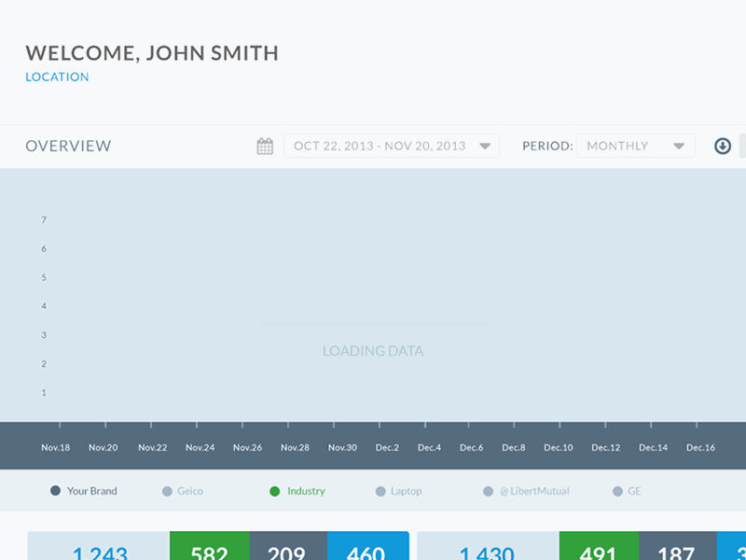Select the Dec.14 timeline marker
The image size is (746, 560).
[x=654, y=448]
